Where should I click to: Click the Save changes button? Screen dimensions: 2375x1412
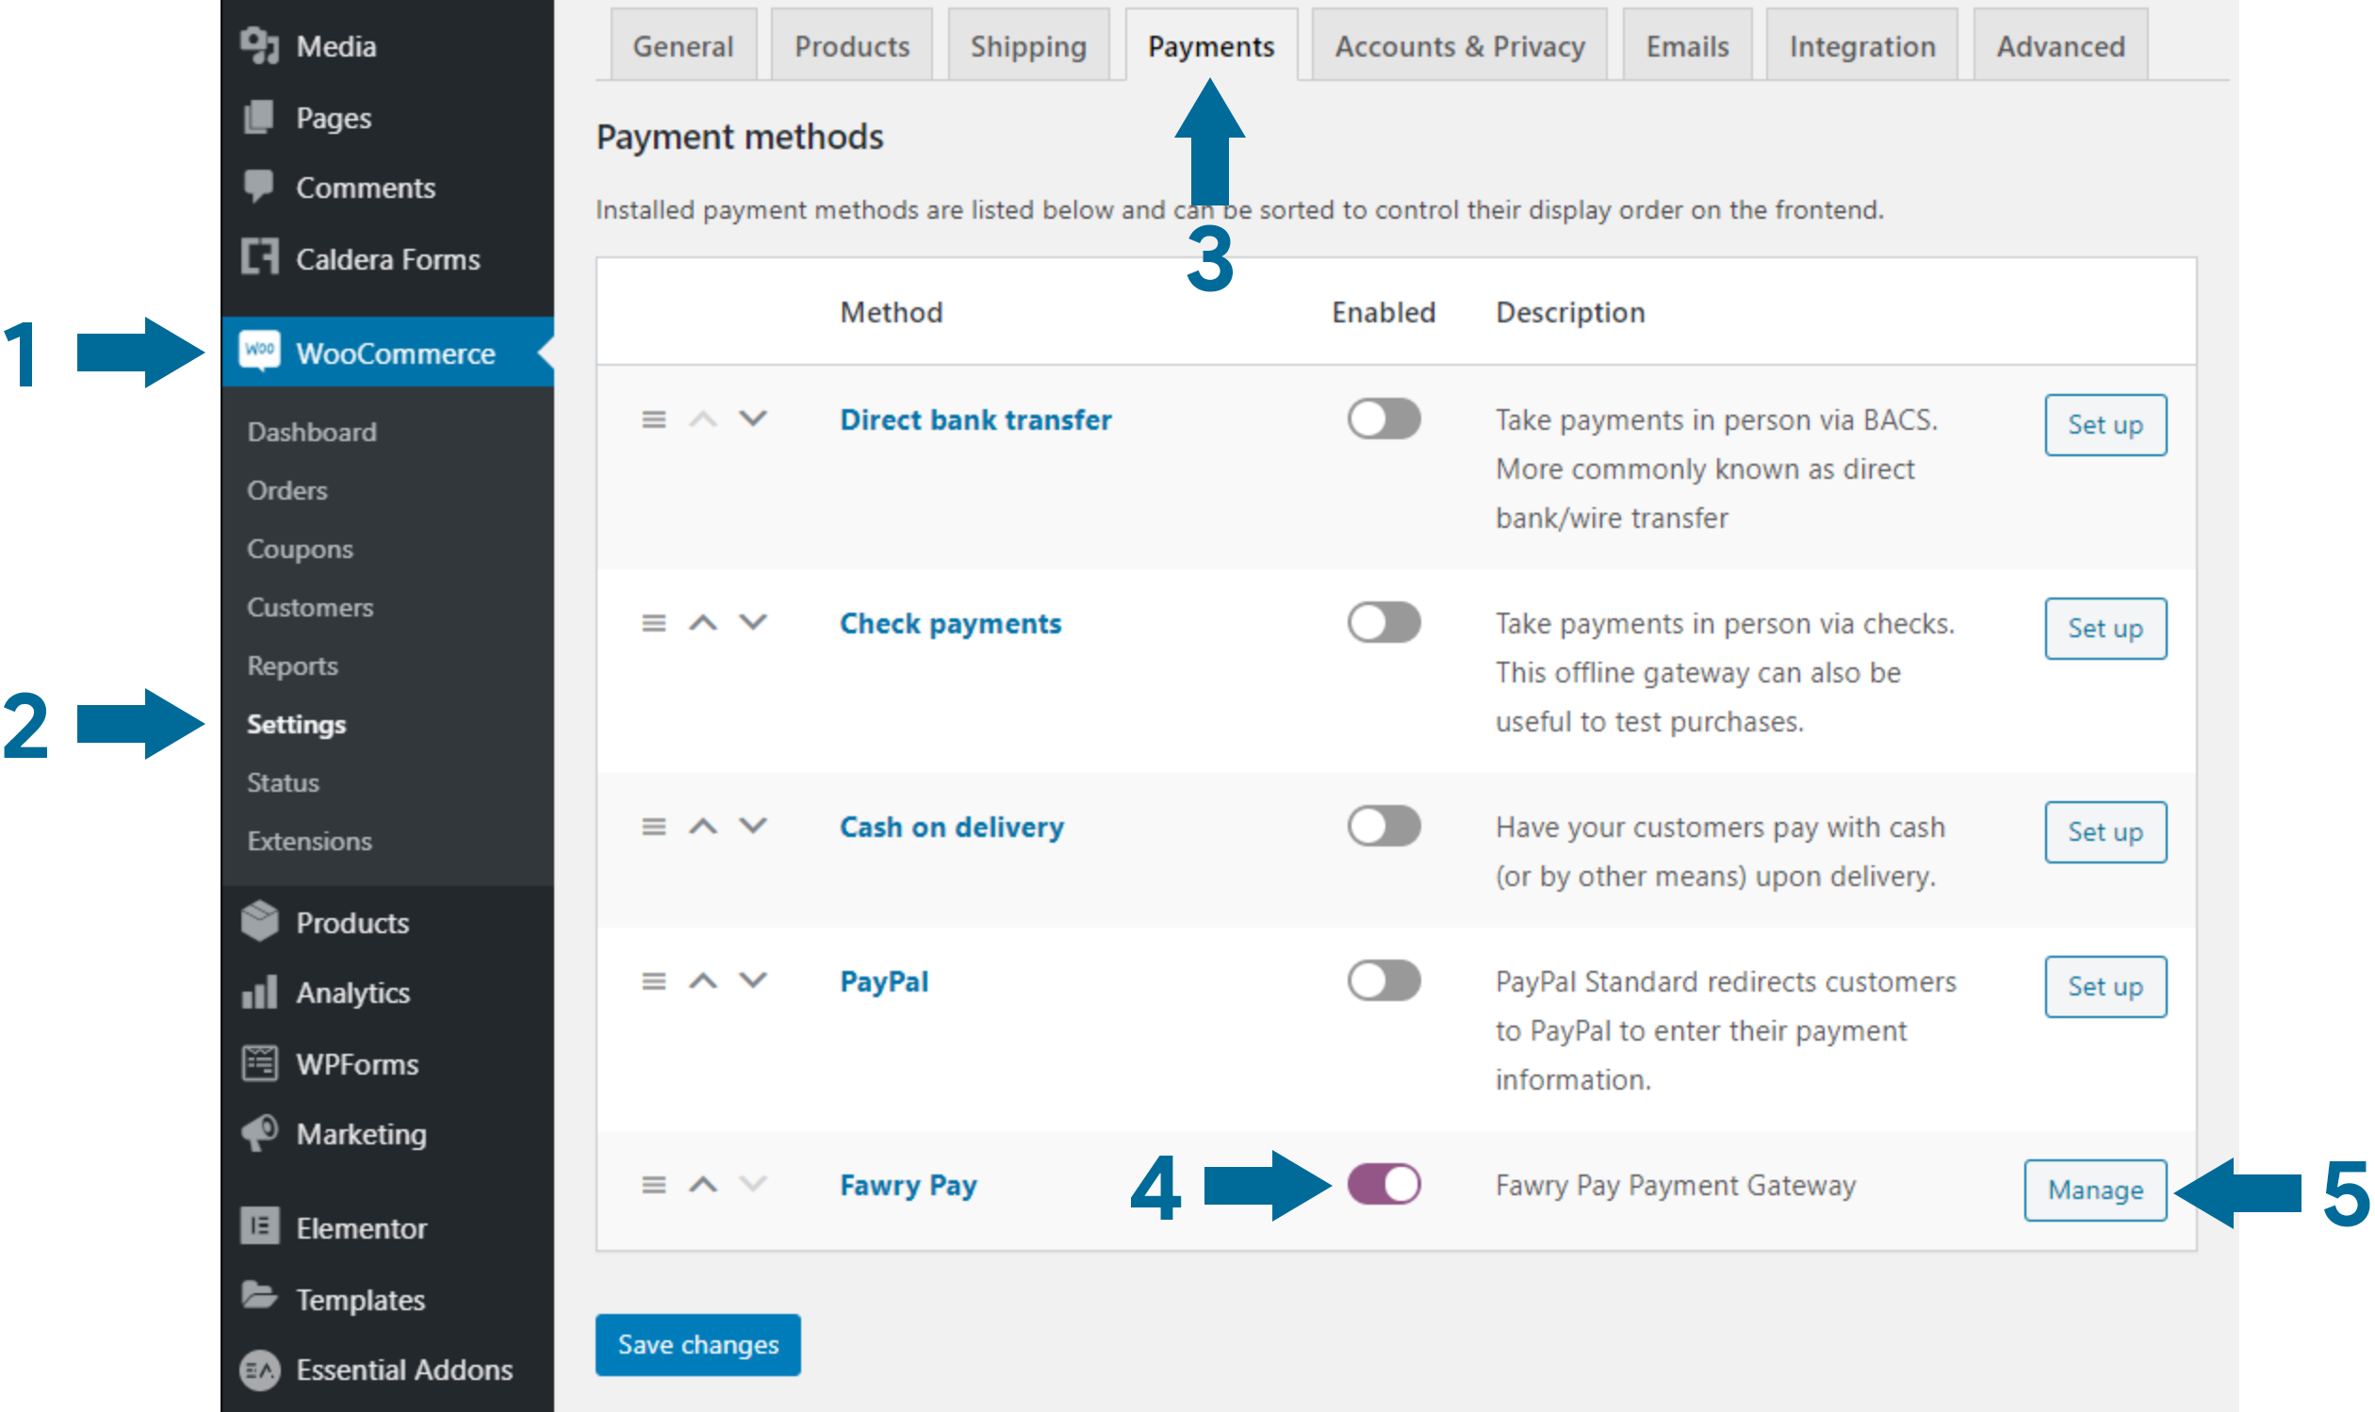697,1341
